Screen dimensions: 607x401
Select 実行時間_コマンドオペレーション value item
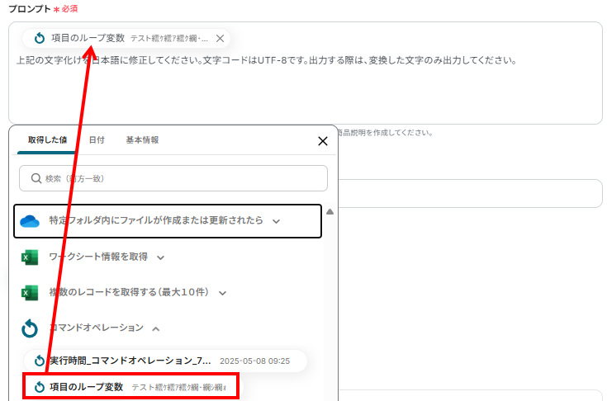[x=165, y=361]
